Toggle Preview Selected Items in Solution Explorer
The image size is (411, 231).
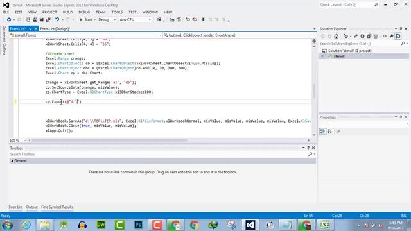[398, 36]
